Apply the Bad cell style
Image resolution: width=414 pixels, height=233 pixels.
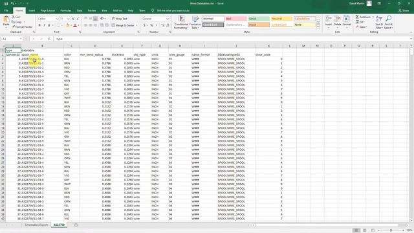(x=236, y=19)
